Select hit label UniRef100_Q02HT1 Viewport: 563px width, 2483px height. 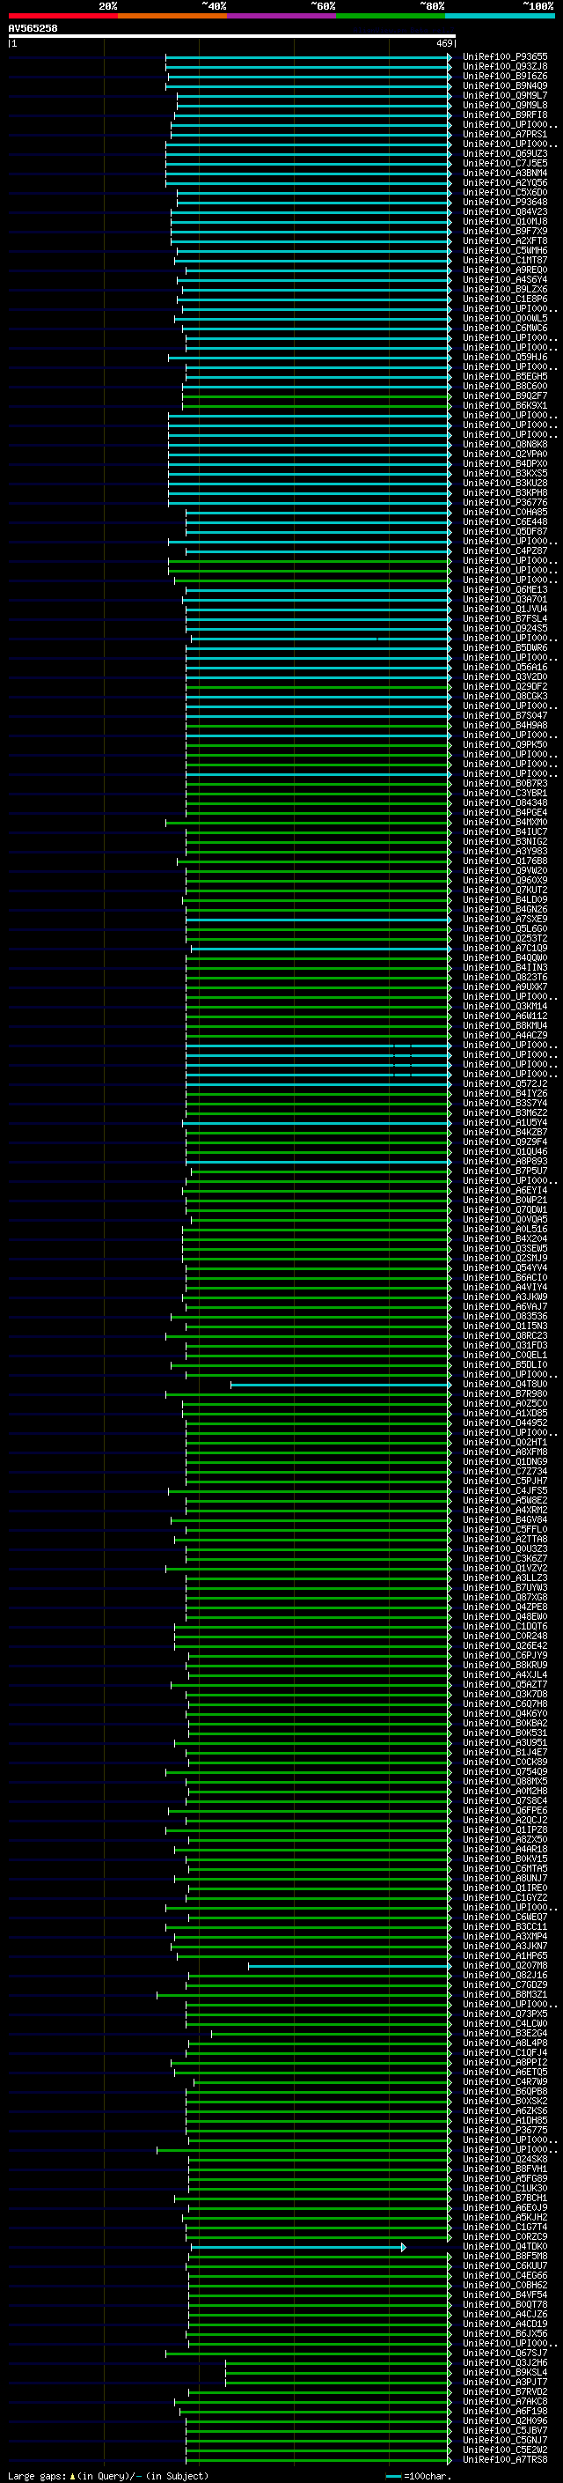coord(505,1442)
